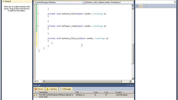The height and width of the screenshot is (100, 178).
Task: Toggle the 0 Errors filter
Action: click(39, 89)
